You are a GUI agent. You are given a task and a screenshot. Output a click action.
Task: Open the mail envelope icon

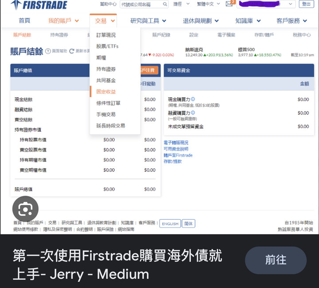(x=230, y=4)
